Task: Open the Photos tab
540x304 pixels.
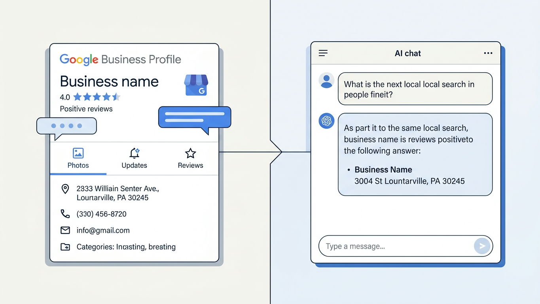Action: (x=78, y=159)
